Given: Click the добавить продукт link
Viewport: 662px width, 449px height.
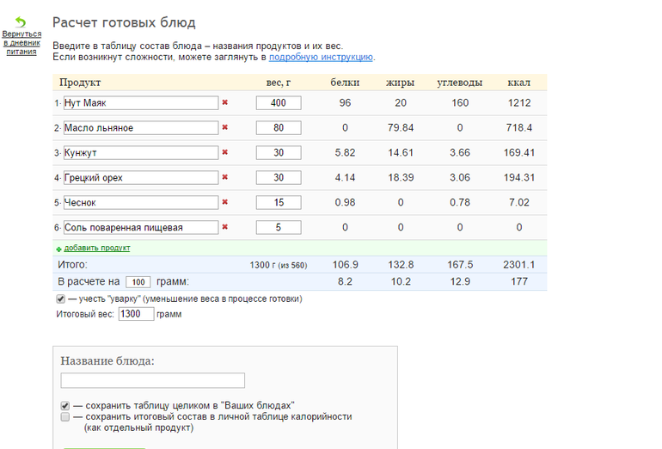Looking at the screenshot, I should pyautogui.click(x=97, y=248).
